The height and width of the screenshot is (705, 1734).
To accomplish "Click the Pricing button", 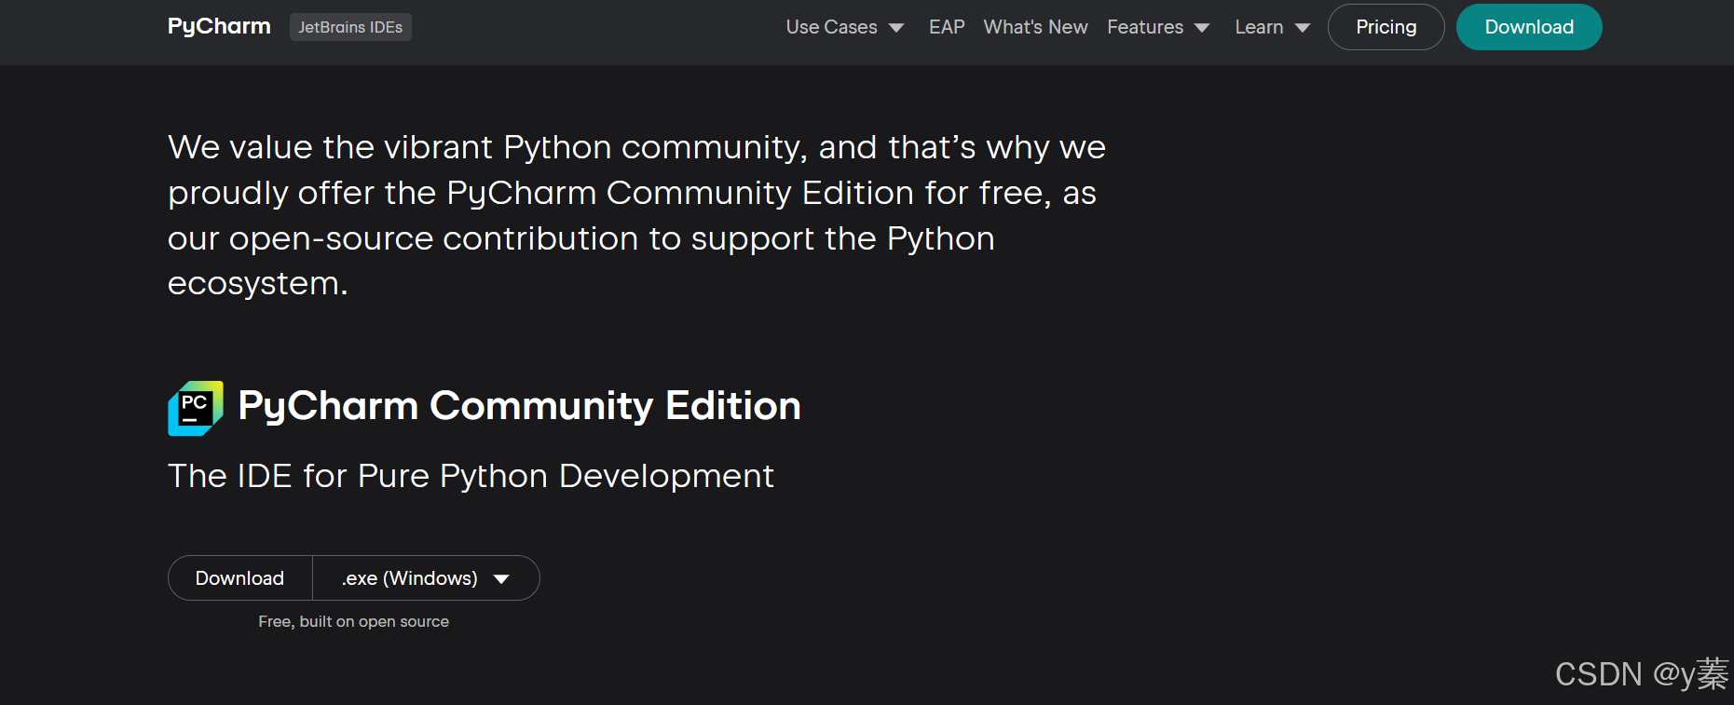I will (x=1386, y=27).
